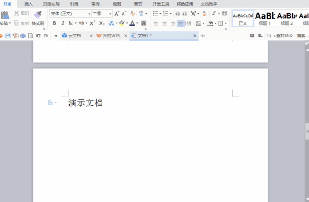Apply character shading gray A icon

[x=143, y=23]
